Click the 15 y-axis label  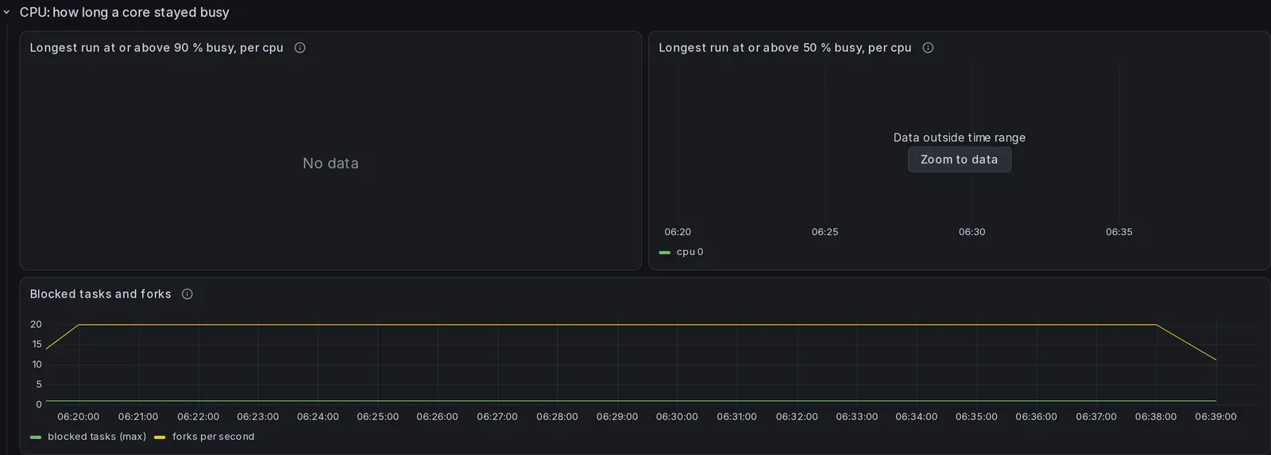tap(37, 344)
